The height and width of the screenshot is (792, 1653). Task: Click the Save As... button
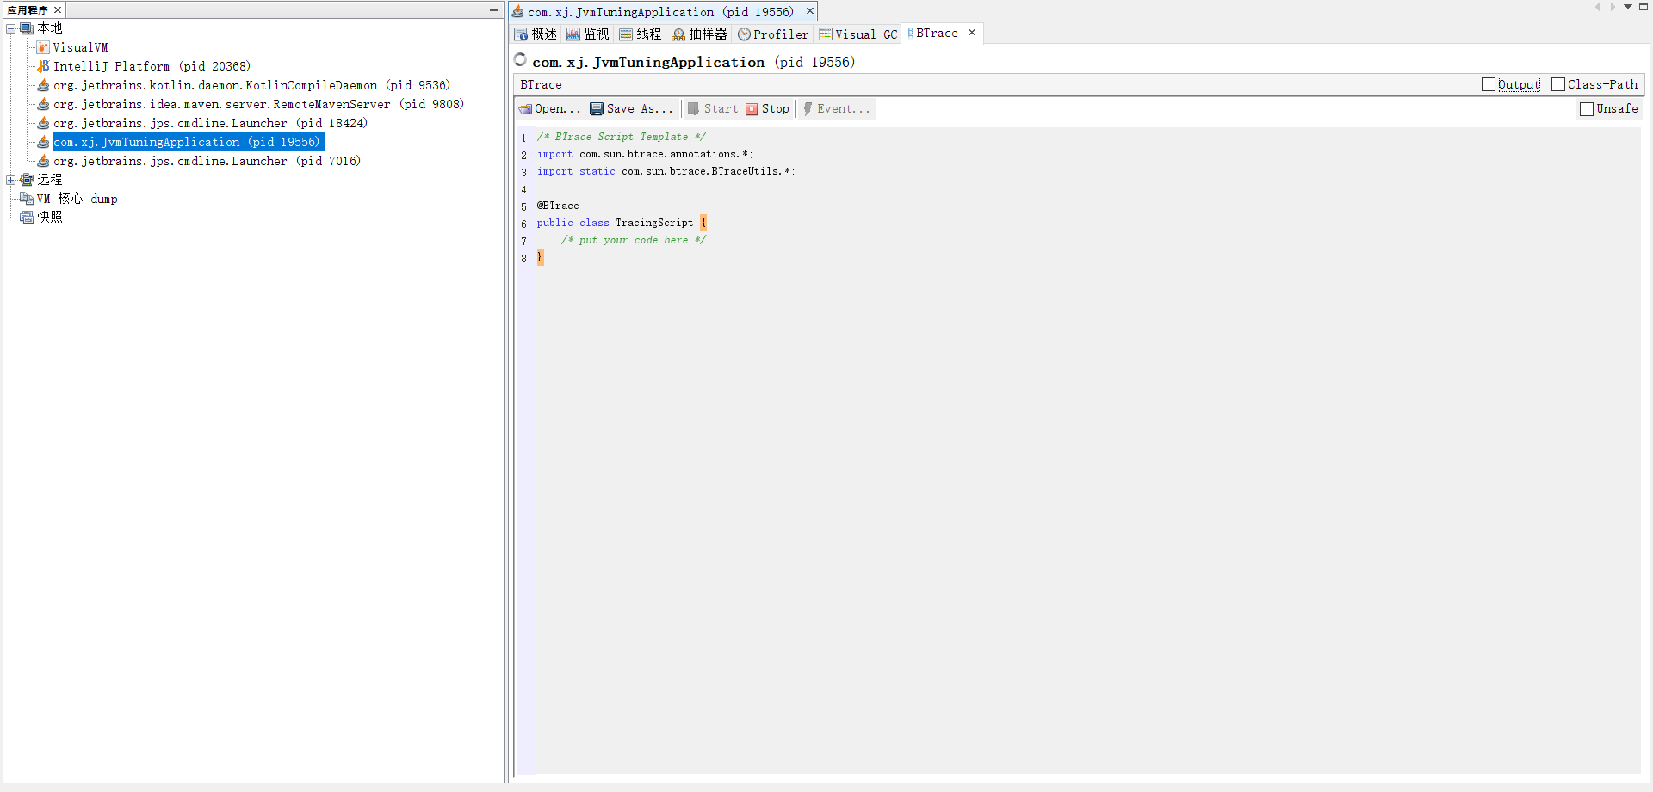[x=631, y=109]
